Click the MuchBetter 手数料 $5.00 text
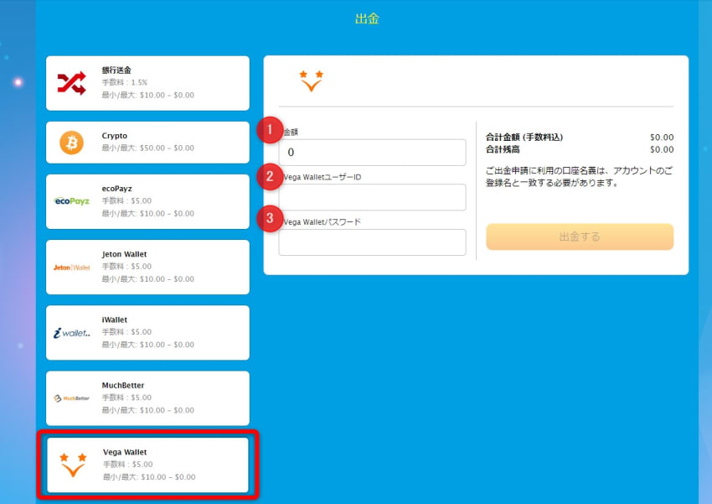Screen dimensions: 712x504 pos(126,397)
